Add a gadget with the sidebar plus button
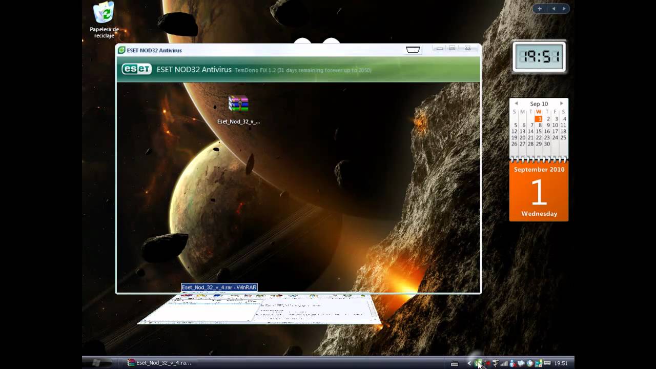 (x=540, y=9)
